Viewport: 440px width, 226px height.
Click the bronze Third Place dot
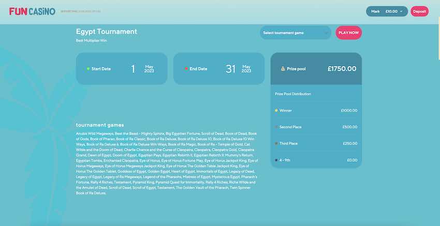tap(276, 144)
